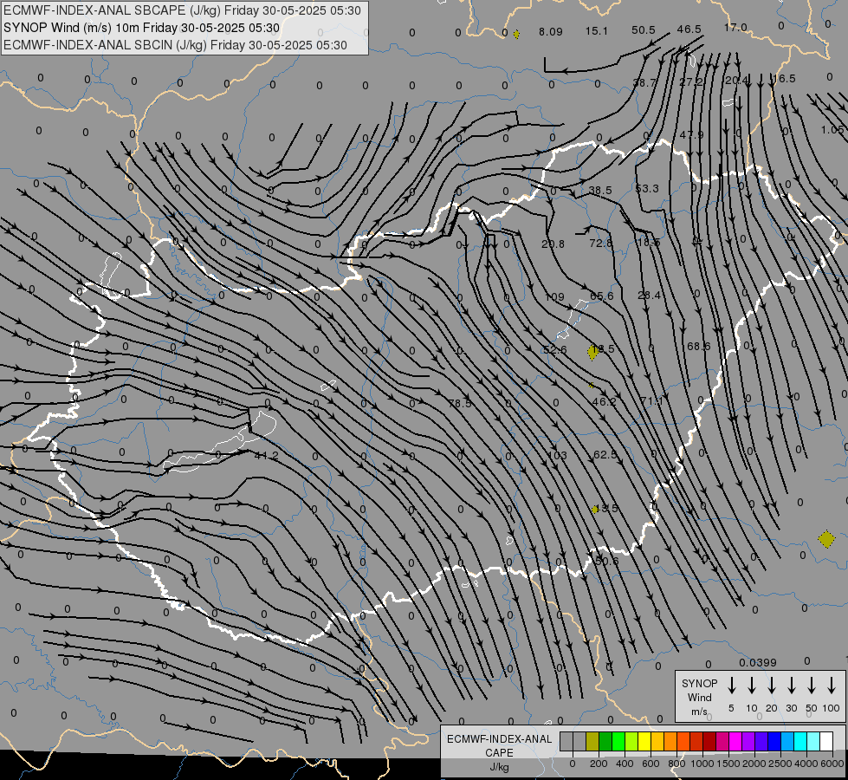Click the wind arrow above the 20 m/s label
Viewport: 848px width, 780px height.
pyautogui.click(x=771, y=685)
